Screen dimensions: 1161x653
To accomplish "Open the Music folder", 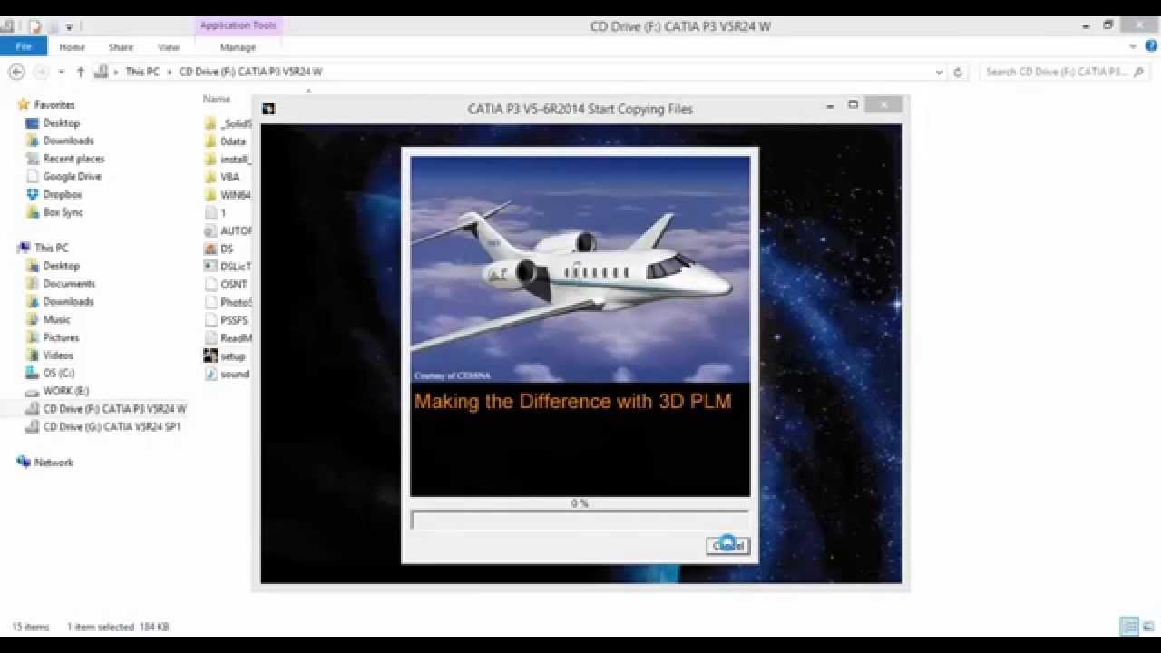I will [x=56, y=319].
